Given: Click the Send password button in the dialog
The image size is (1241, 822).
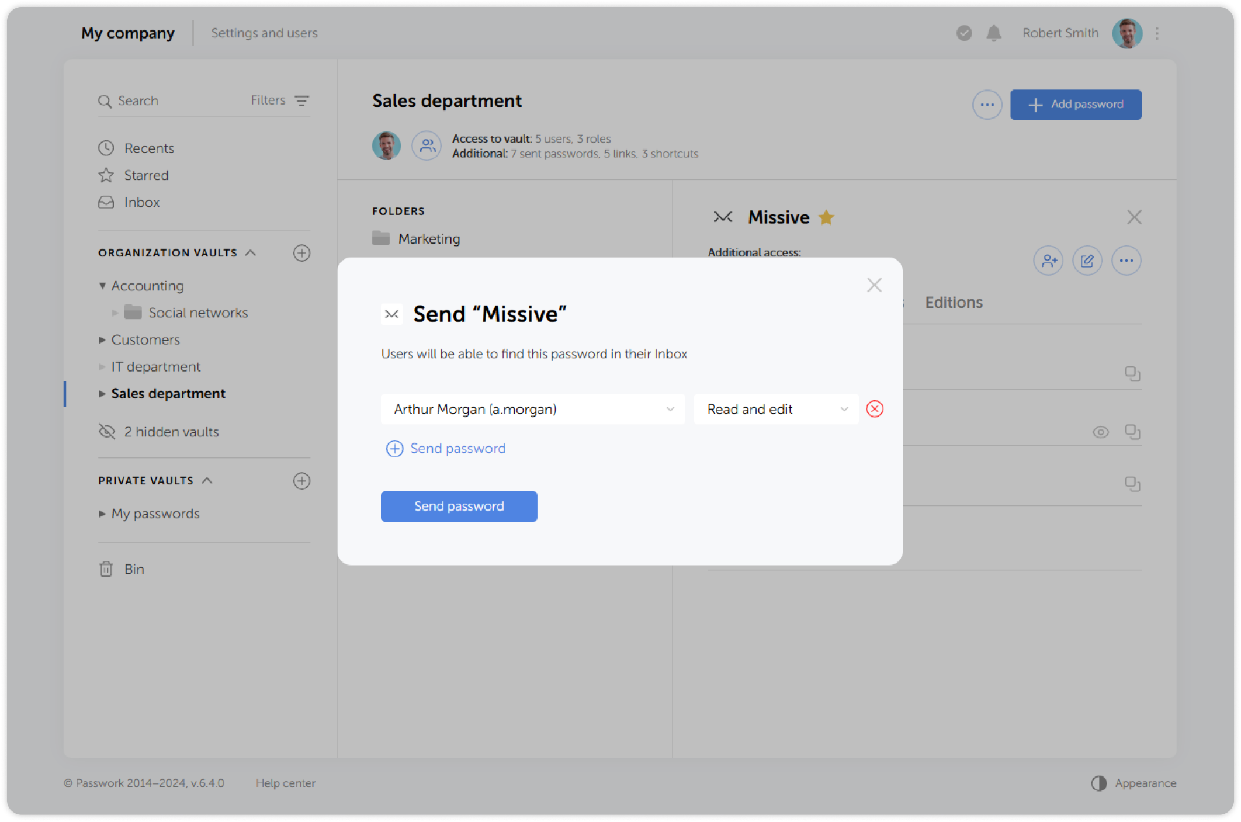Looking at the screenshot, I should point(459,506).
